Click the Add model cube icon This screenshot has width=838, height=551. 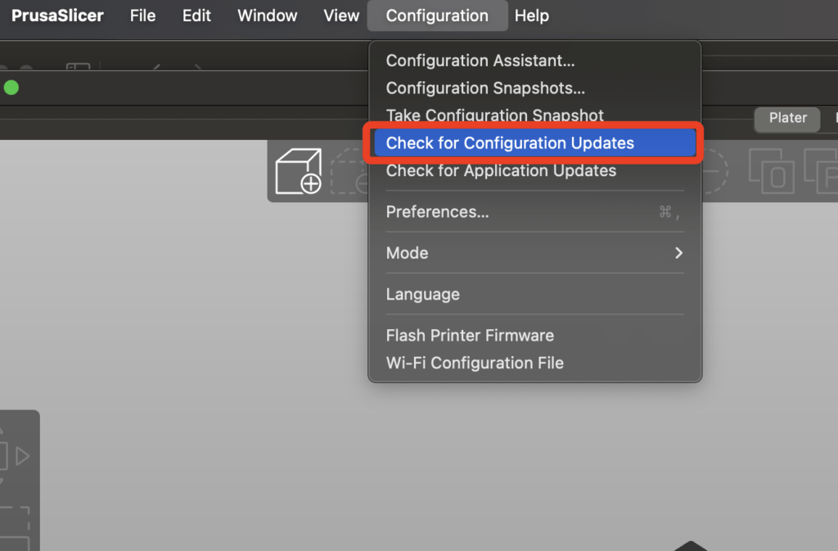[x=299, y=171]
